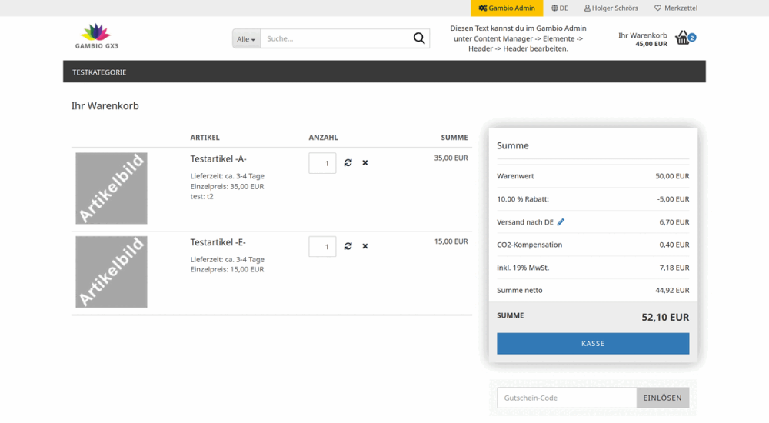Click the CO2-Kompensation label
The height and width of the screenshot is (423, 769).
click(530, 245)
